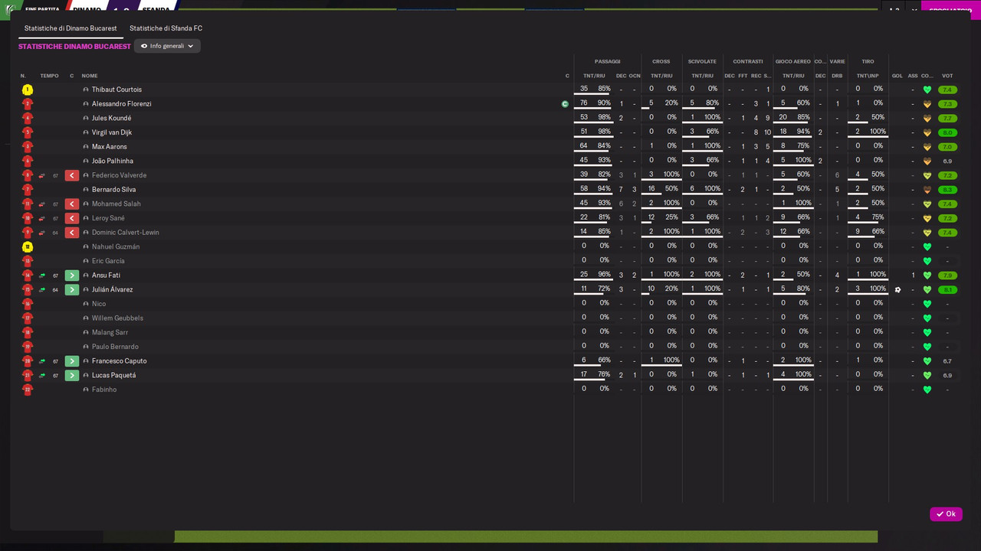This screenshot has height=551, width=981.
Task: Click the green subbed-on chevron beside Lucas Paquetá
Action: (x=72, y=376)
